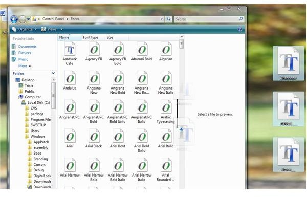
Task: Select the Aardvark Cafe font icon
Action: click(x=70, y=49)
